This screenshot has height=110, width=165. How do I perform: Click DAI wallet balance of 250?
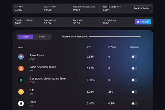click(x=111, y=92)
